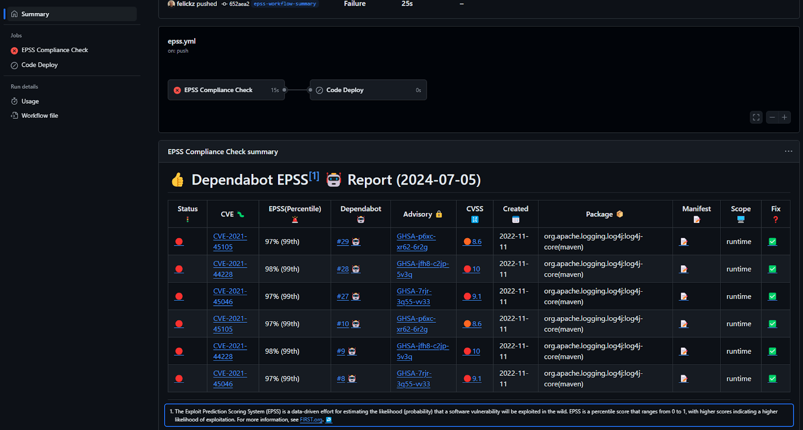Open Dependabot alert #8
Image resolution: width=803 pixels, height=430 pixels.
coord(341,379)
